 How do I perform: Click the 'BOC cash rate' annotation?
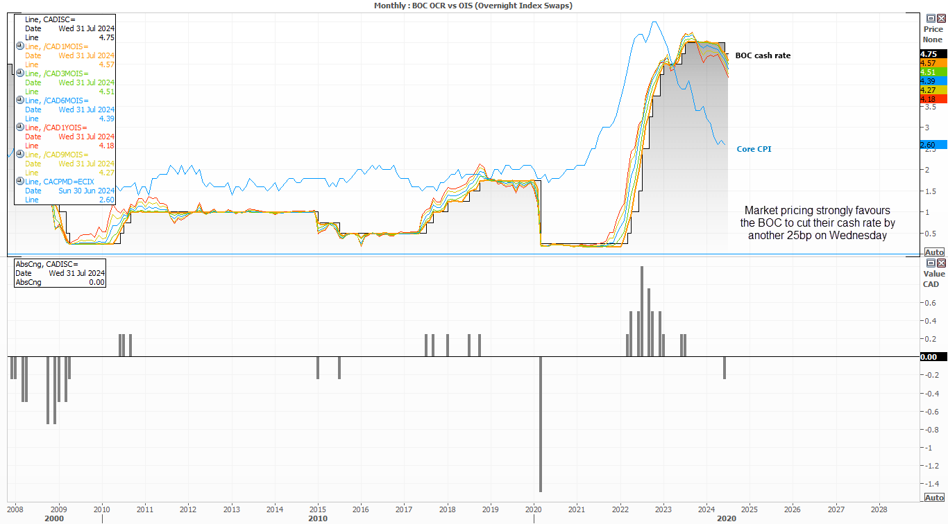tap(763, 55)
